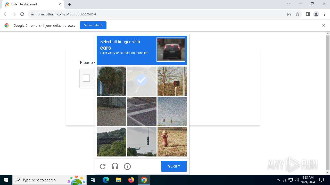330x185 pixels.
Task: Switch to Chrome in taskbar
Action: tap(144, 180)
